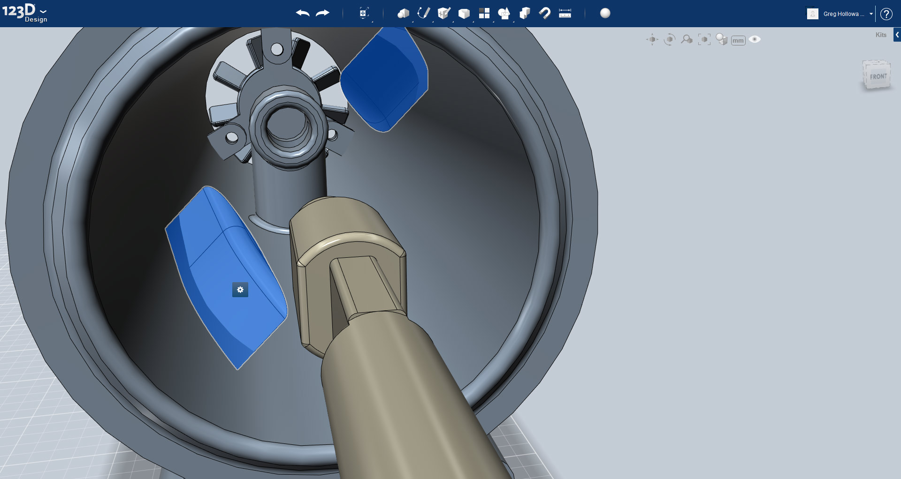
Task: Open the Pattern tool with four squares
Action: [484, 13]
